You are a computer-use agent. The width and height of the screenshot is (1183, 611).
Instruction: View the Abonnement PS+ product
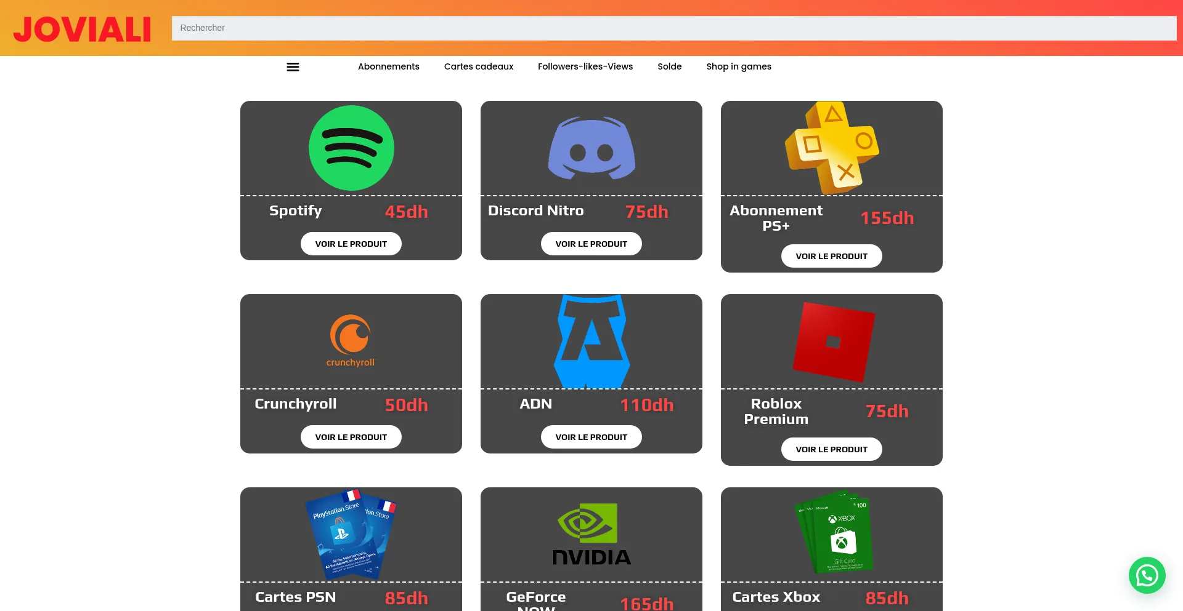click(x=832, y=256)
